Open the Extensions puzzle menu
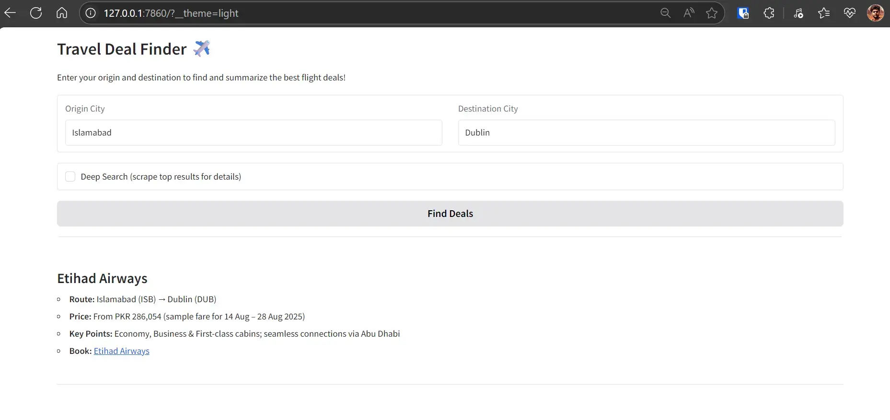Screen dimensions: 890x420 coord(769,13)
